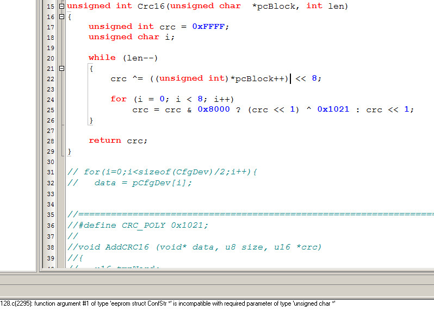Click the return keyword on line 28

pos(105,141)
